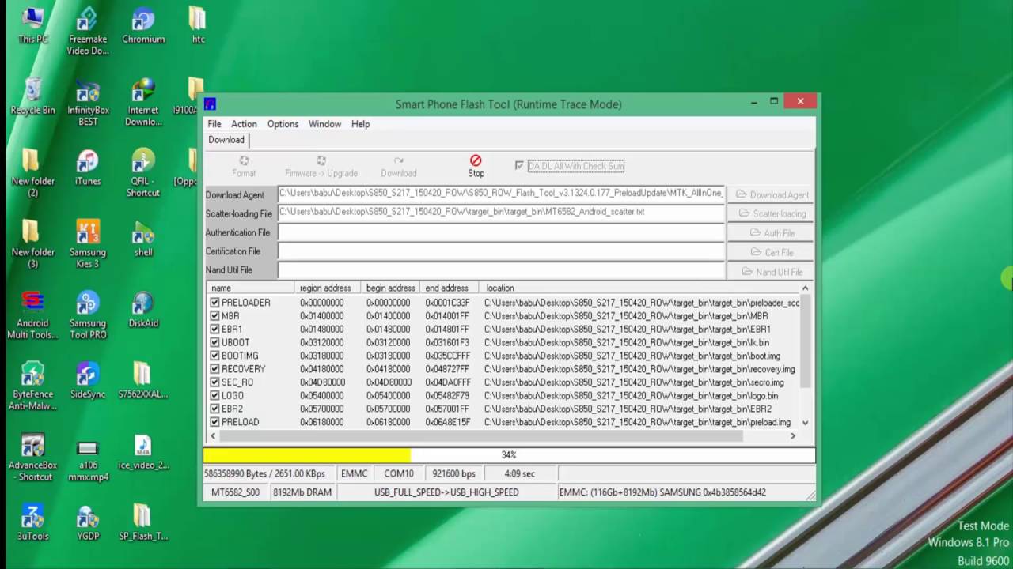Click the Download Agent path field
This screenshot has height=569, width=1013.
pyautogui.click(x=501, y=194)
